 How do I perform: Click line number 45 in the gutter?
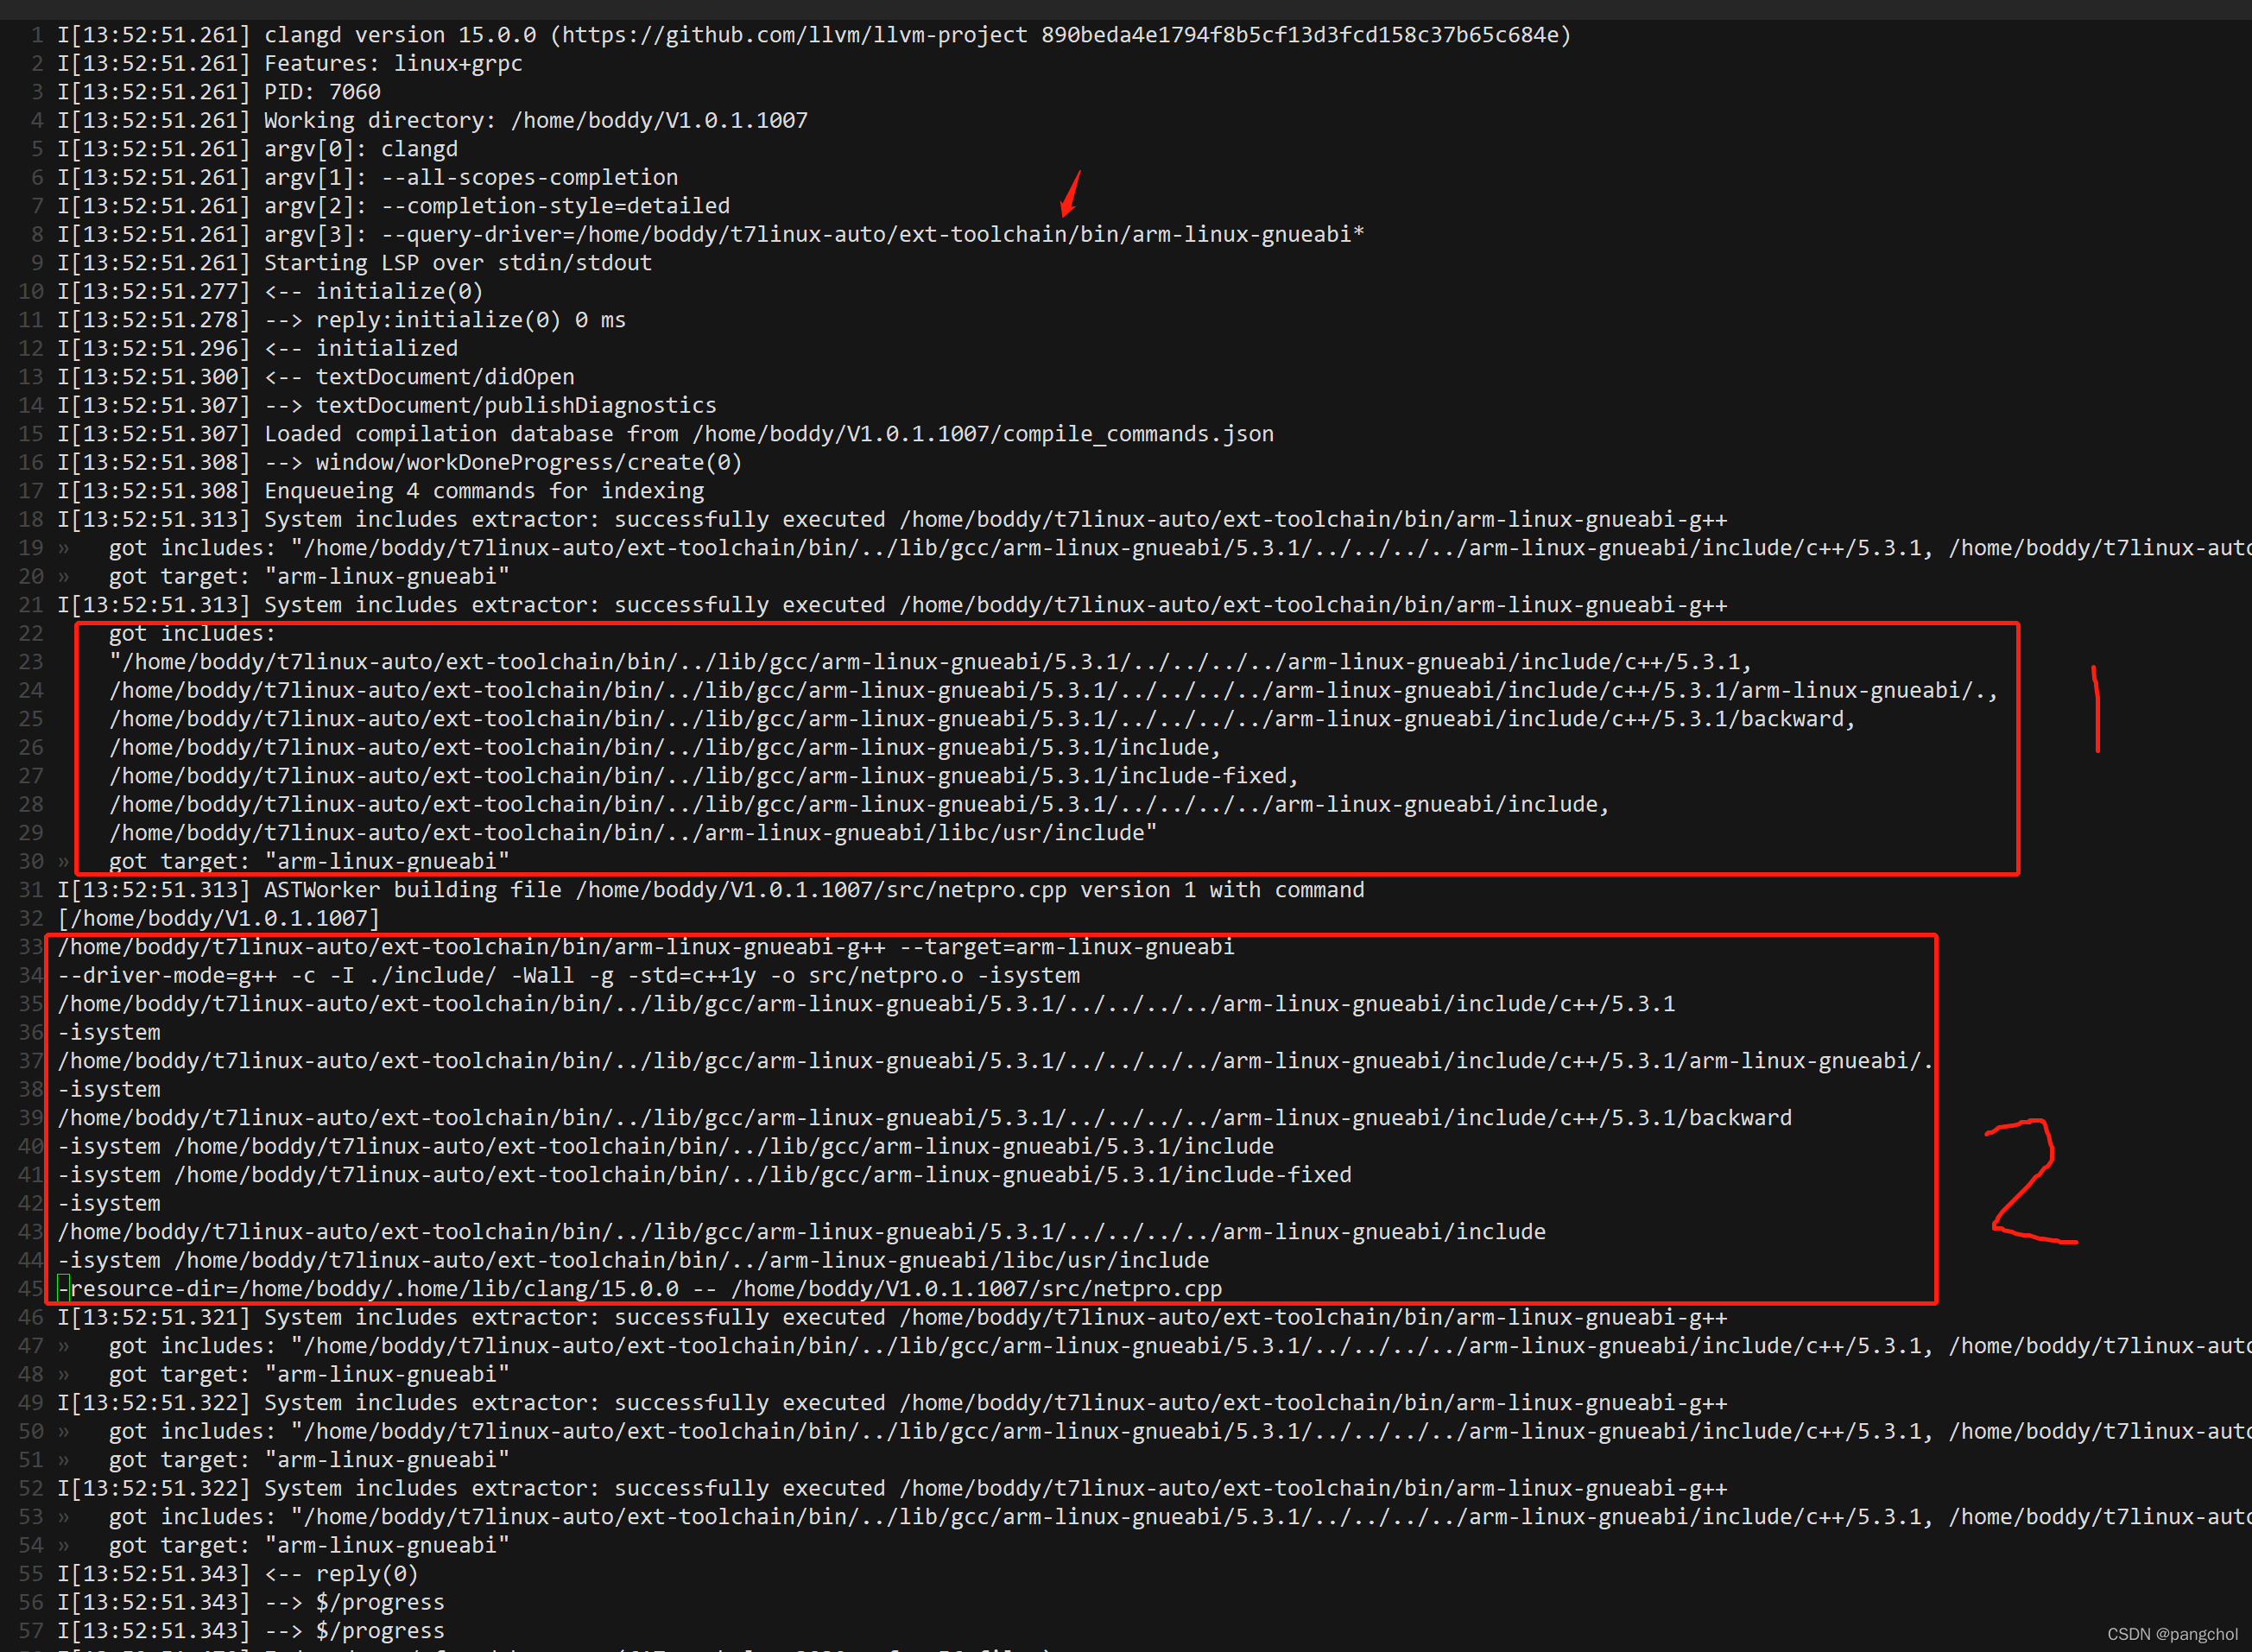click(31, 1289)
